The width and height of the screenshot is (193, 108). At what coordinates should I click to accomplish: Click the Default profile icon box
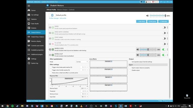[x=52, y=15]
